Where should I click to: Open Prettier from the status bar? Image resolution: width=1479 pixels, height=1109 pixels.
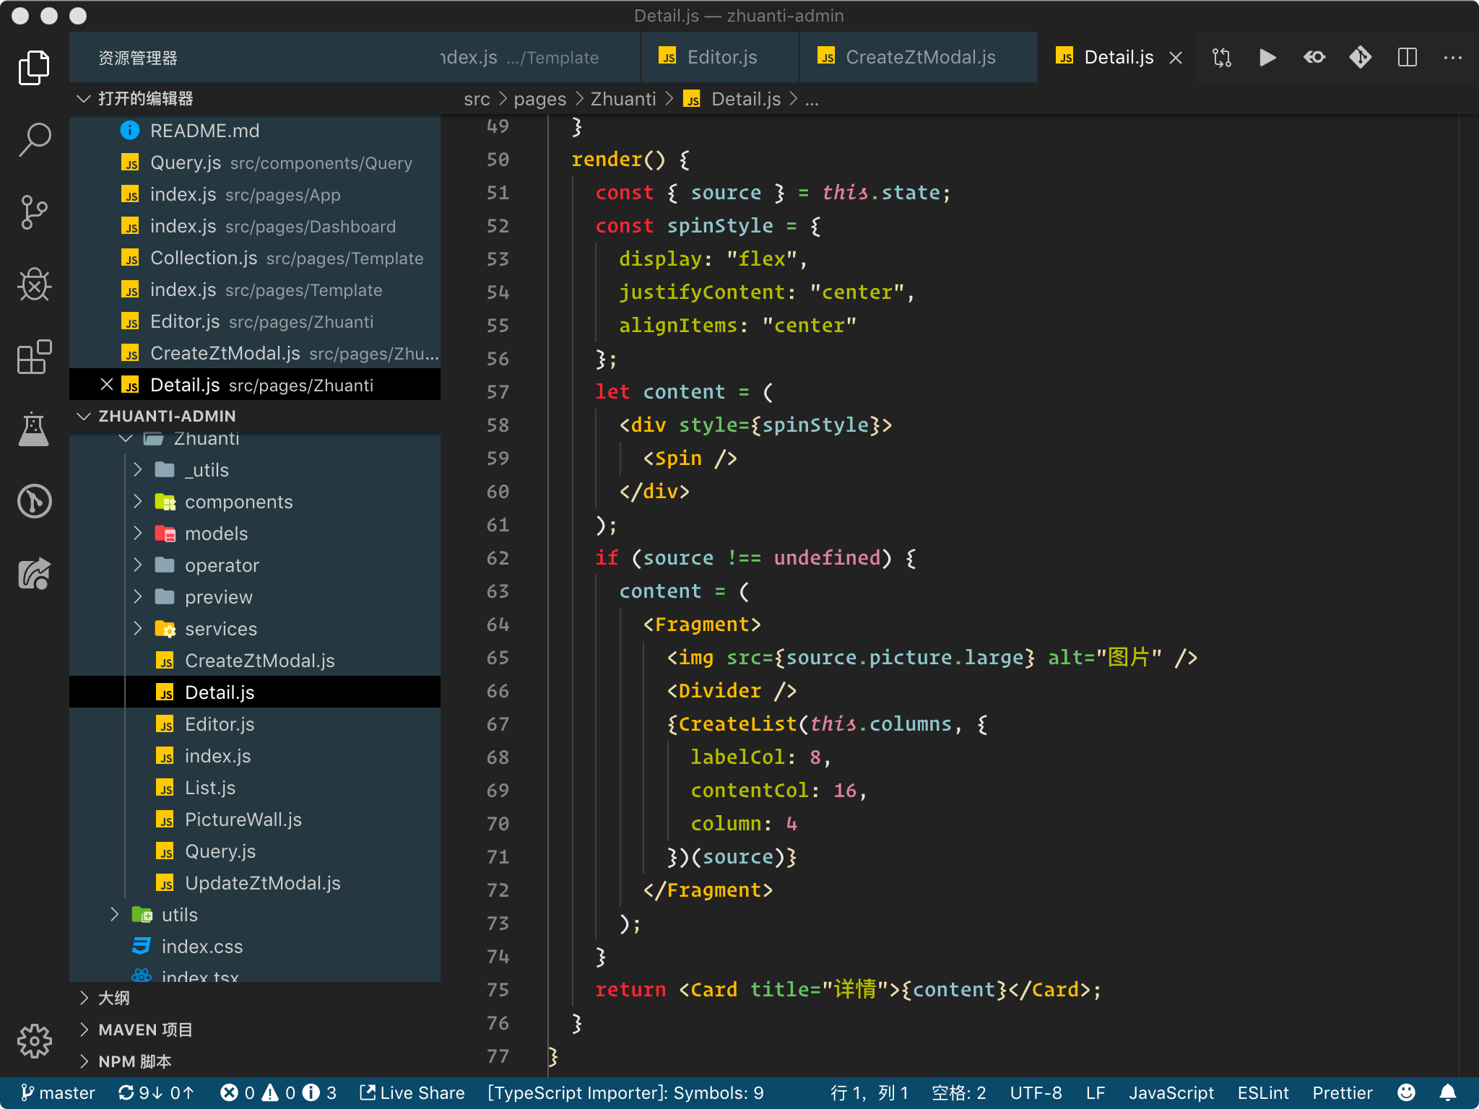1342,1092
